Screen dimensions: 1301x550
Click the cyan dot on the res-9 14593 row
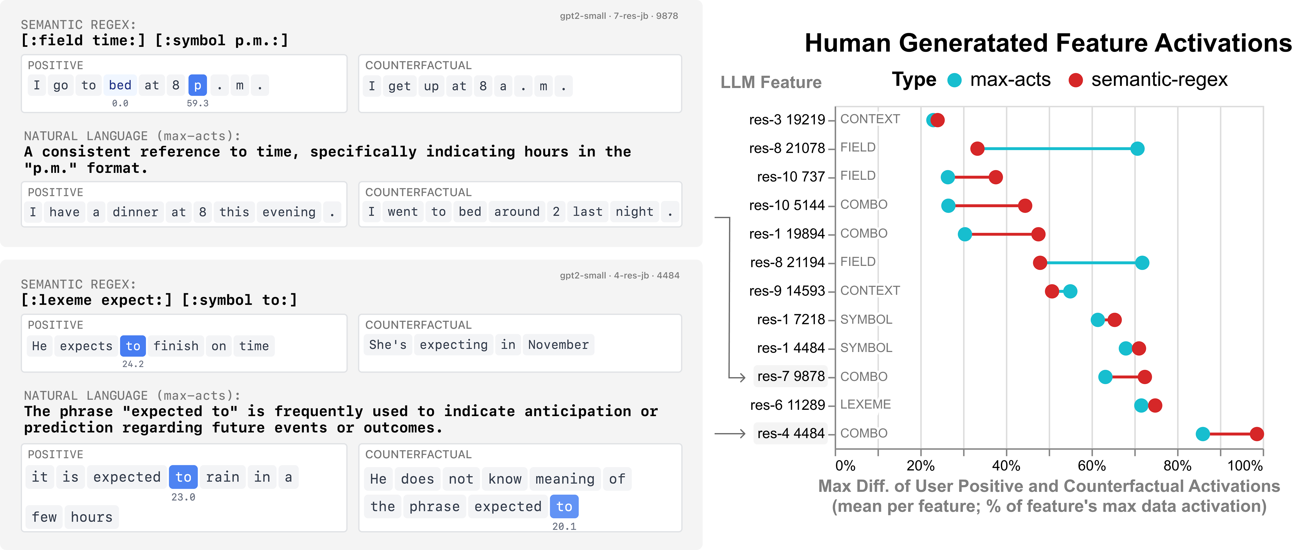click(1070, 291)
